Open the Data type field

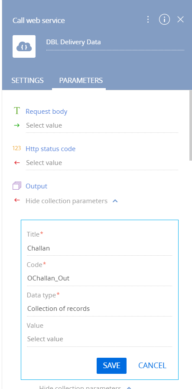[x=100, y=309]
